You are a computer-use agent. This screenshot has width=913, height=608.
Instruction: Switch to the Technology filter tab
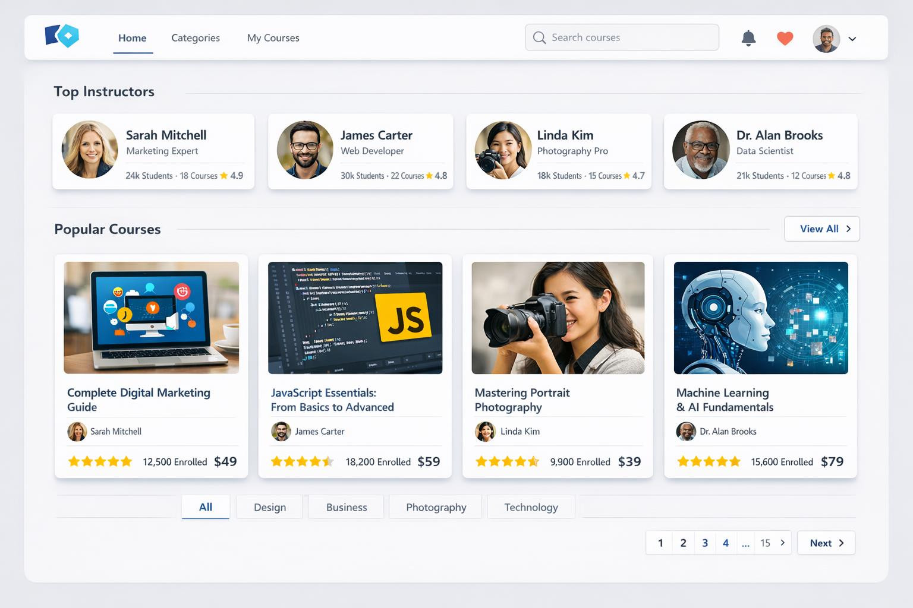pos(531,507)
